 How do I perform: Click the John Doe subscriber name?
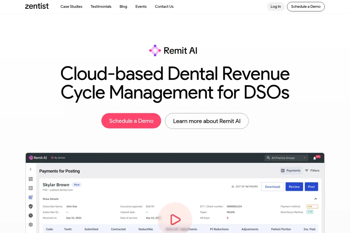(72, 206)
